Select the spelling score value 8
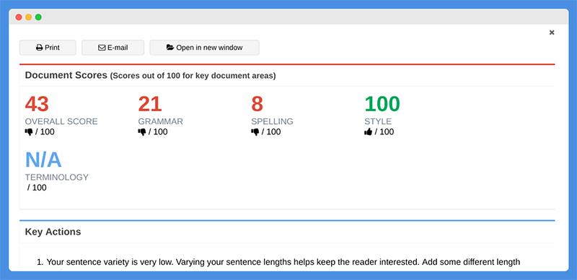 click(x=257, y=104)
